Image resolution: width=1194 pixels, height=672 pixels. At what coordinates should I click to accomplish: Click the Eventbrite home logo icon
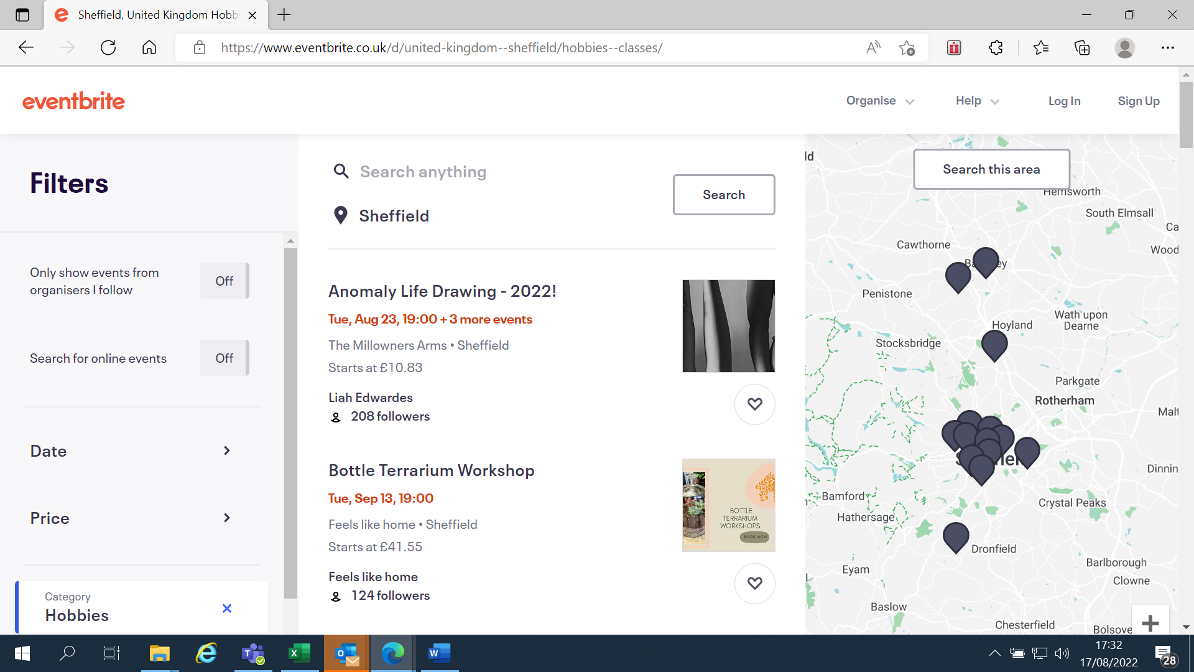(74, 101)
